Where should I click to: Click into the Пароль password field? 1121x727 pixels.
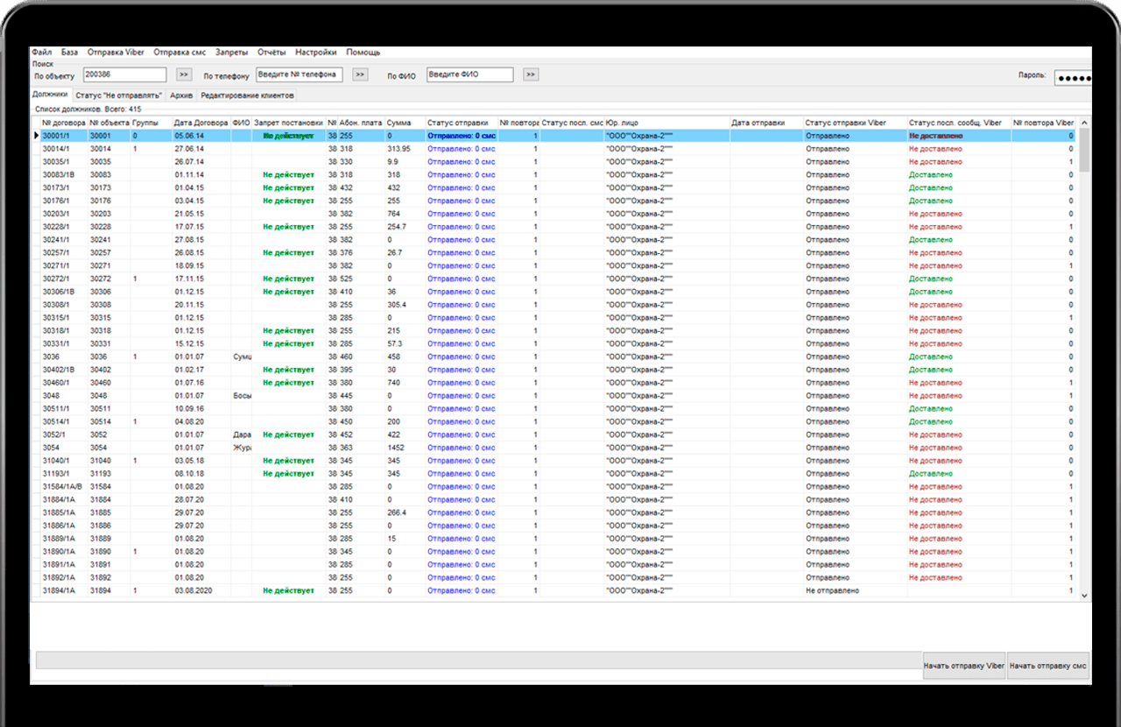point(1072,77)
